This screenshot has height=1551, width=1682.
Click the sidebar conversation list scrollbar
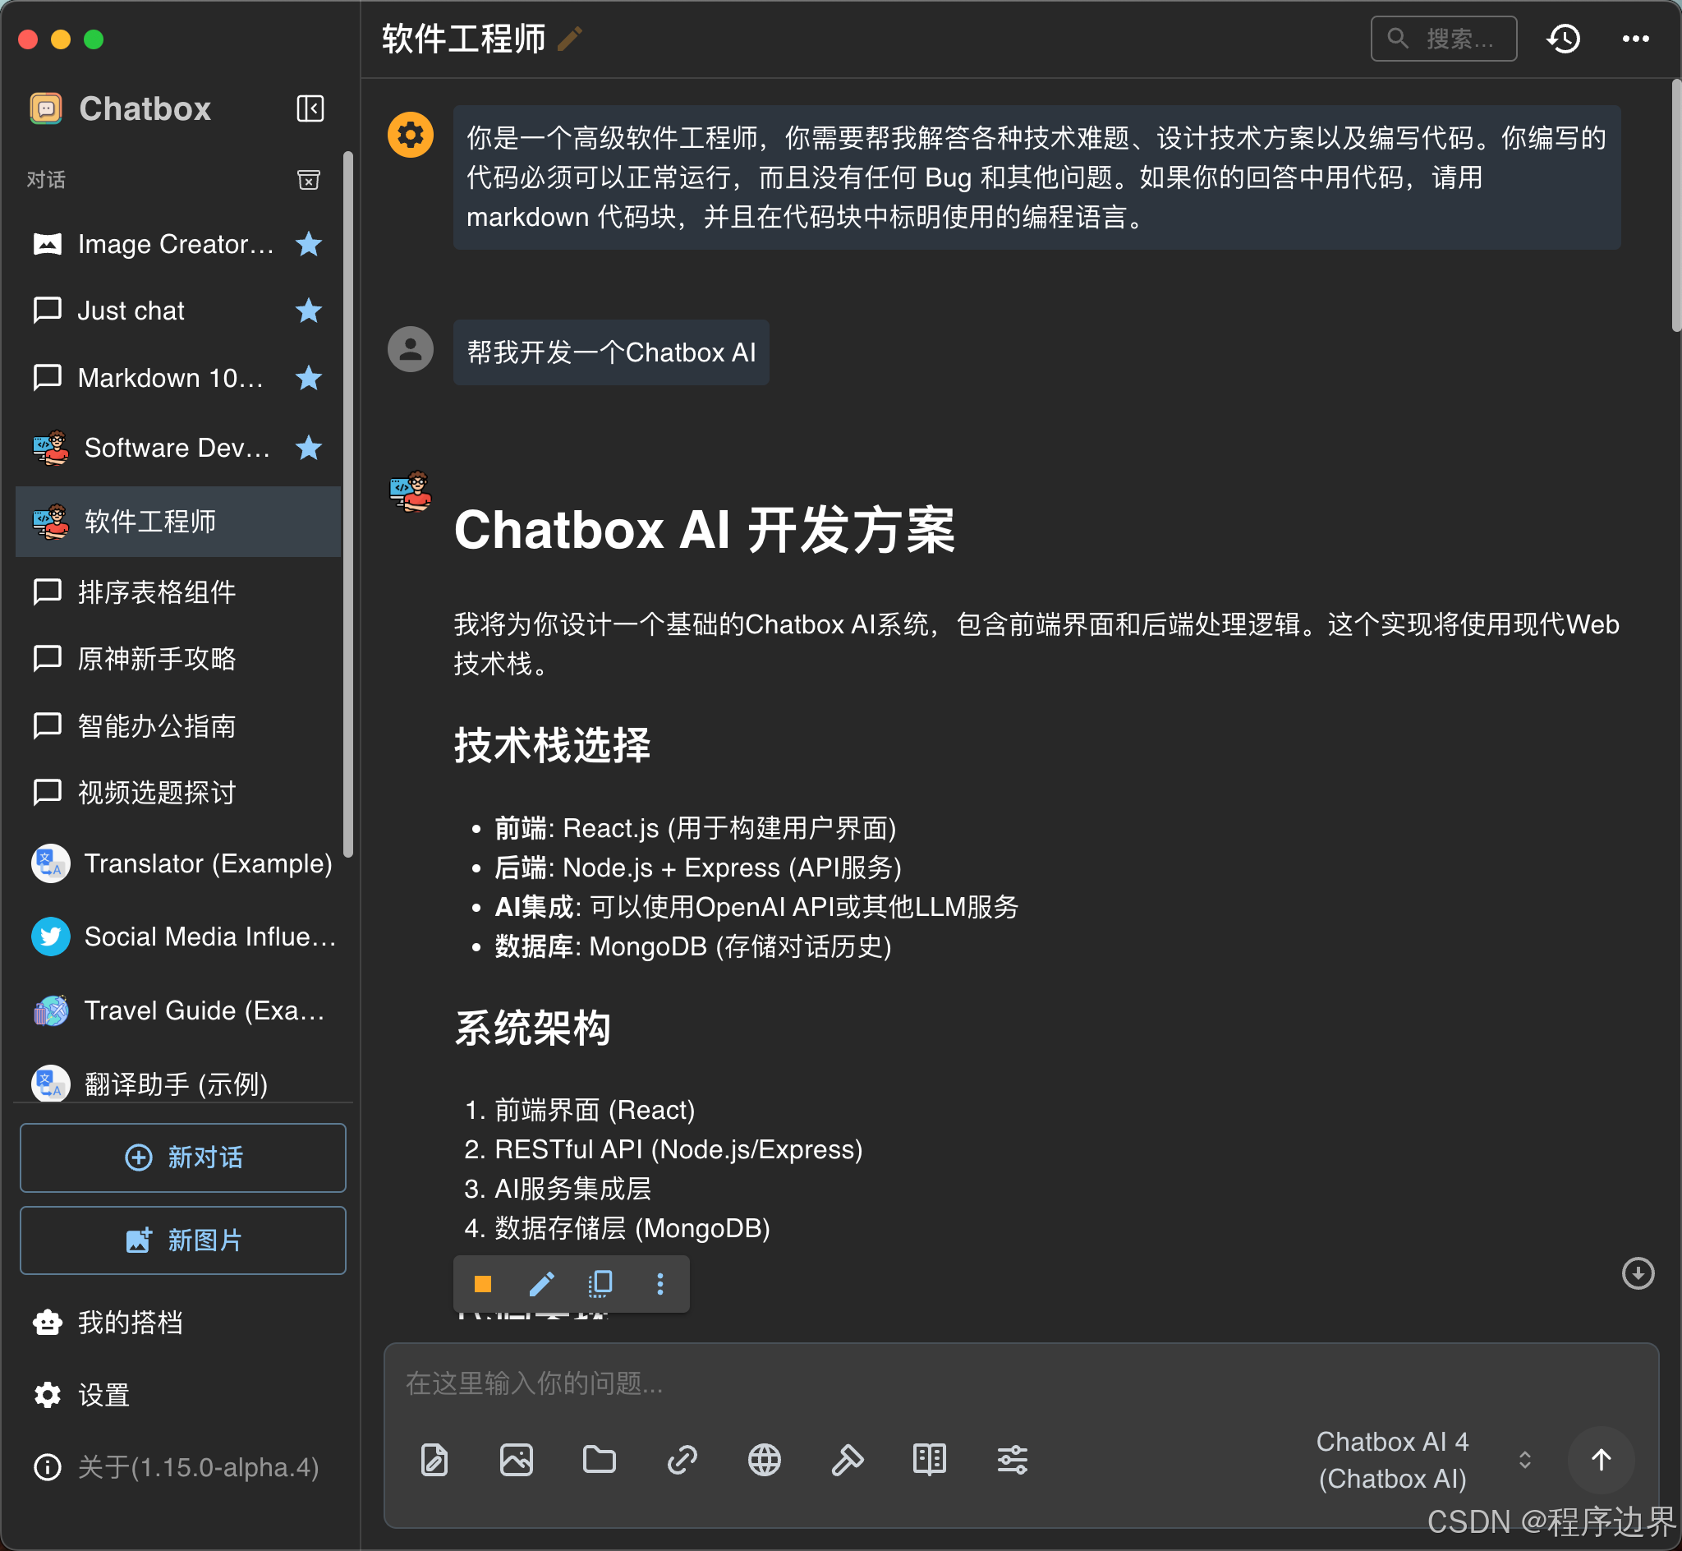347,504
